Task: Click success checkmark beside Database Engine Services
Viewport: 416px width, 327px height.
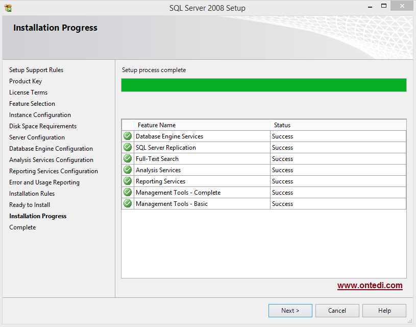Action: [x=128, y=136]
